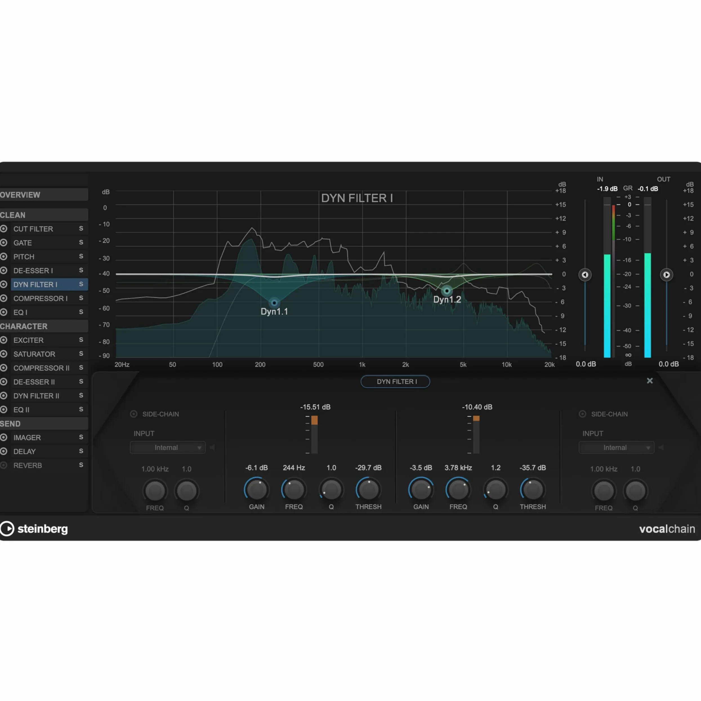Solo the EQ I module
Image resolution: width=701 pixels, height=701 pixels.
tap(81, 312)
